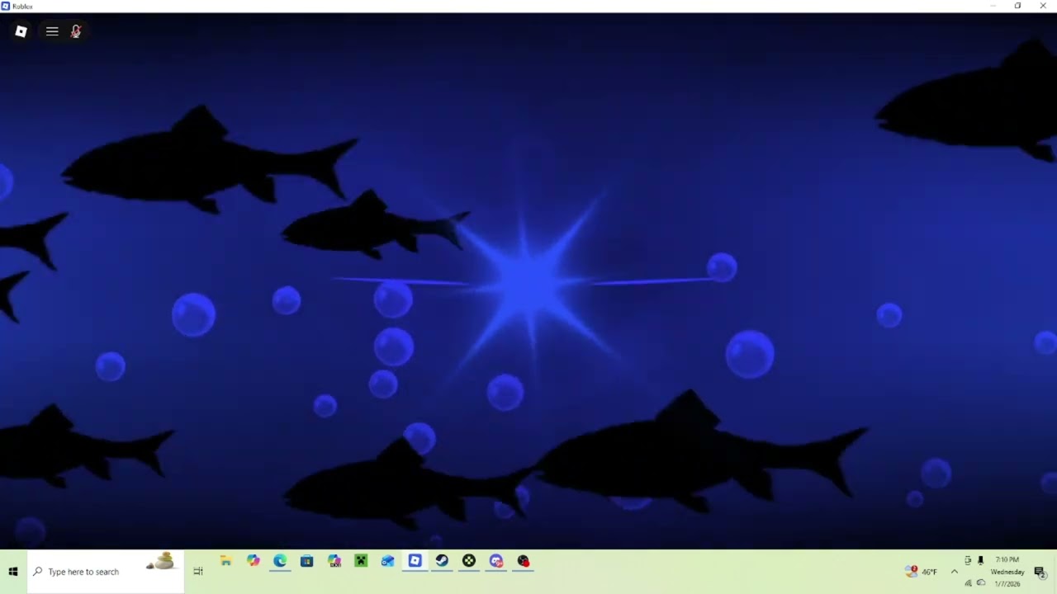Open the weather widget showing 46°F
Image resolution: width=1057 pixels, height=594 pixels.
921,572
